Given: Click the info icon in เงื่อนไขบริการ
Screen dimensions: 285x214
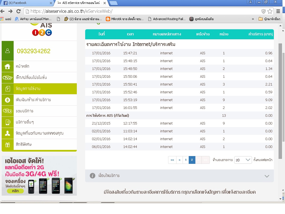Looking at the screenshot, I should pyautogui.click(x=92, y=176).
